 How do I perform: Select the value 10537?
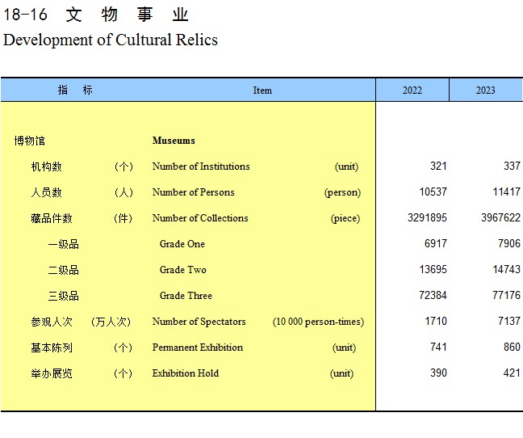pyautogui.click(x=433, y=192)
